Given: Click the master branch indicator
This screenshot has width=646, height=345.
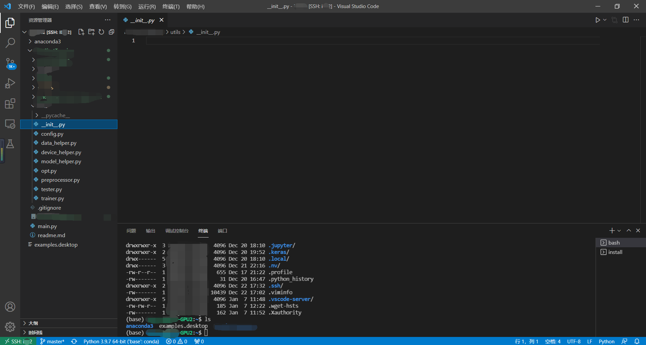Looking at the screenshot, I should pos(52,341).
